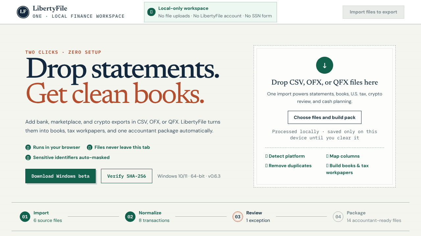421x236 pixels.
Task: Open step 02 Normalize
Action: 147,217
